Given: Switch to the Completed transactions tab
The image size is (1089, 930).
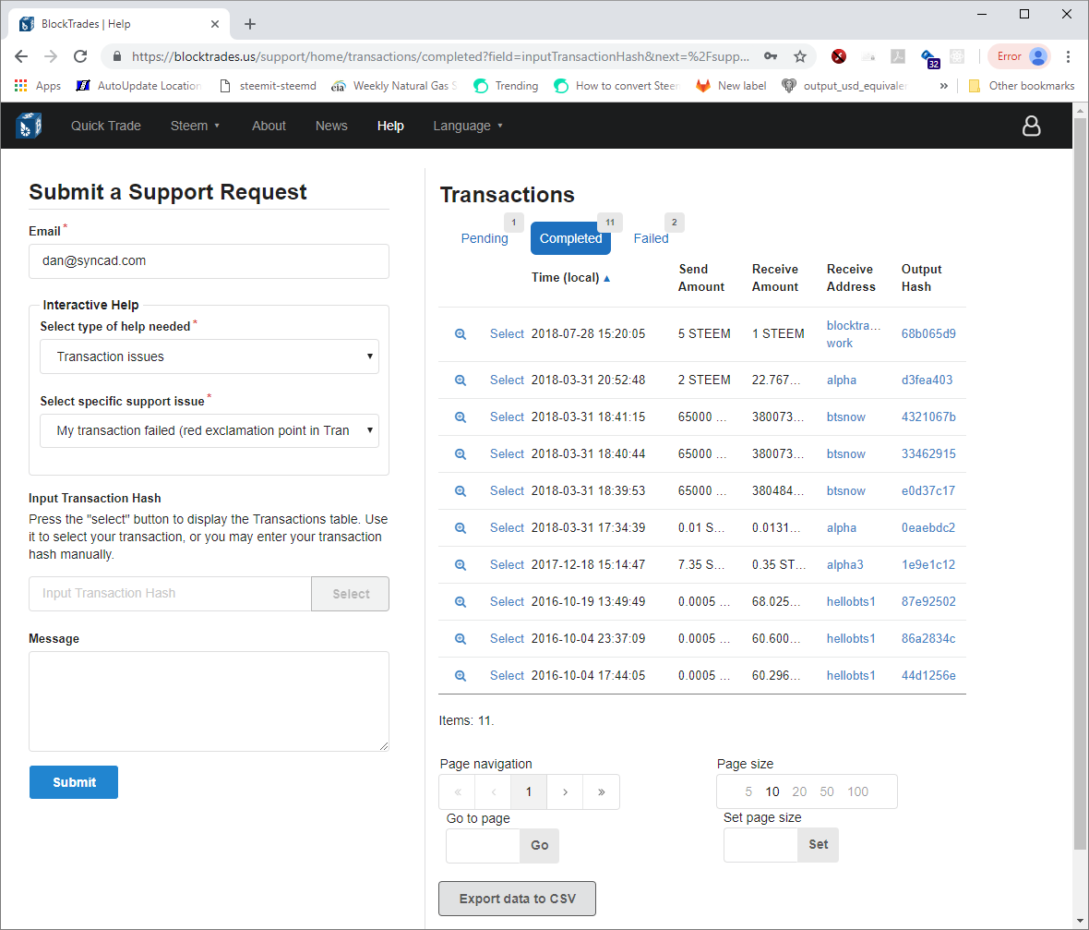Looking at the screenshot, I should tap(571, 238).
